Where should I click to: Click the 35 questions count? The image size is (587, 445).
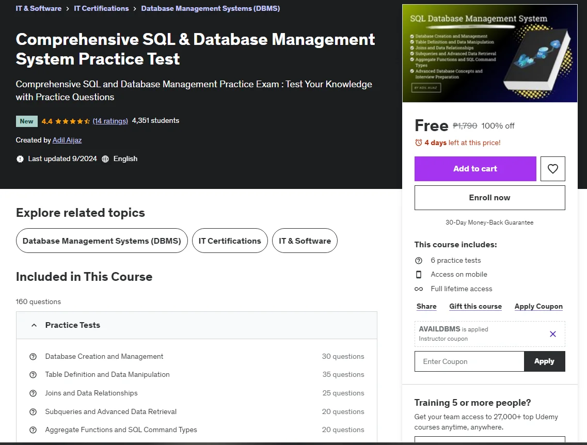[343, 375]
